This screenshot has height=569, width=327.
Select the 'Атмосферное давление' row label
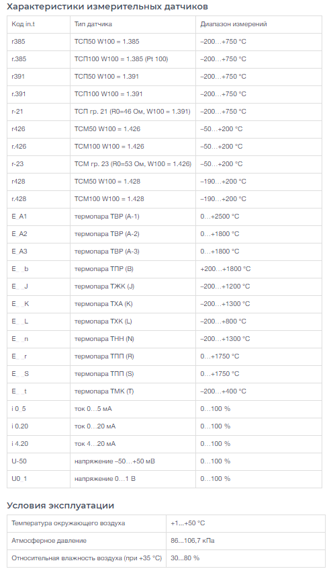point(87,541)
